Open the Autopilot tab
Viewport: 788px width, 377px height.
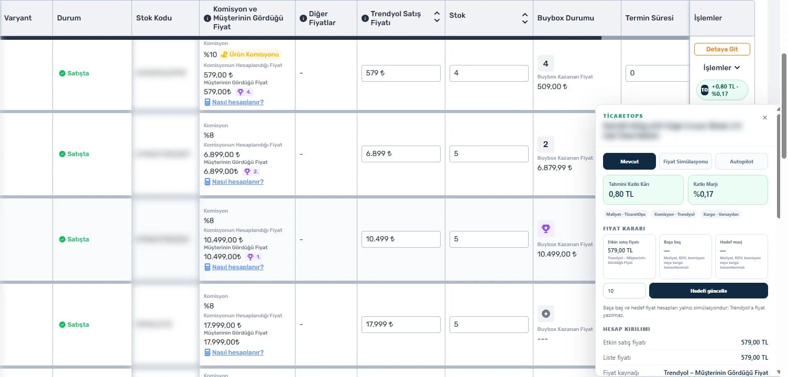(x=741, y=161)
